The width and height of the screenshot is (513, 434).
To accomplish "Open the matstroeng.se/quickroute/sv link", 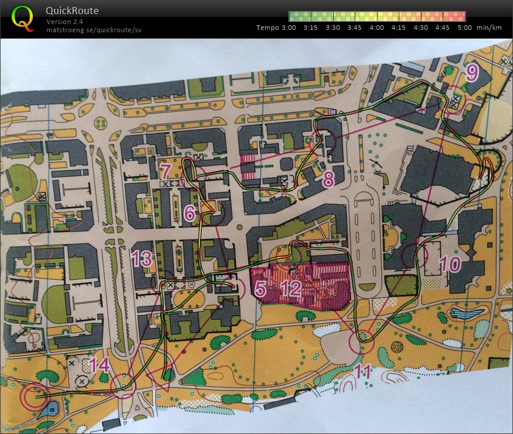I will (x=94, y=30).
